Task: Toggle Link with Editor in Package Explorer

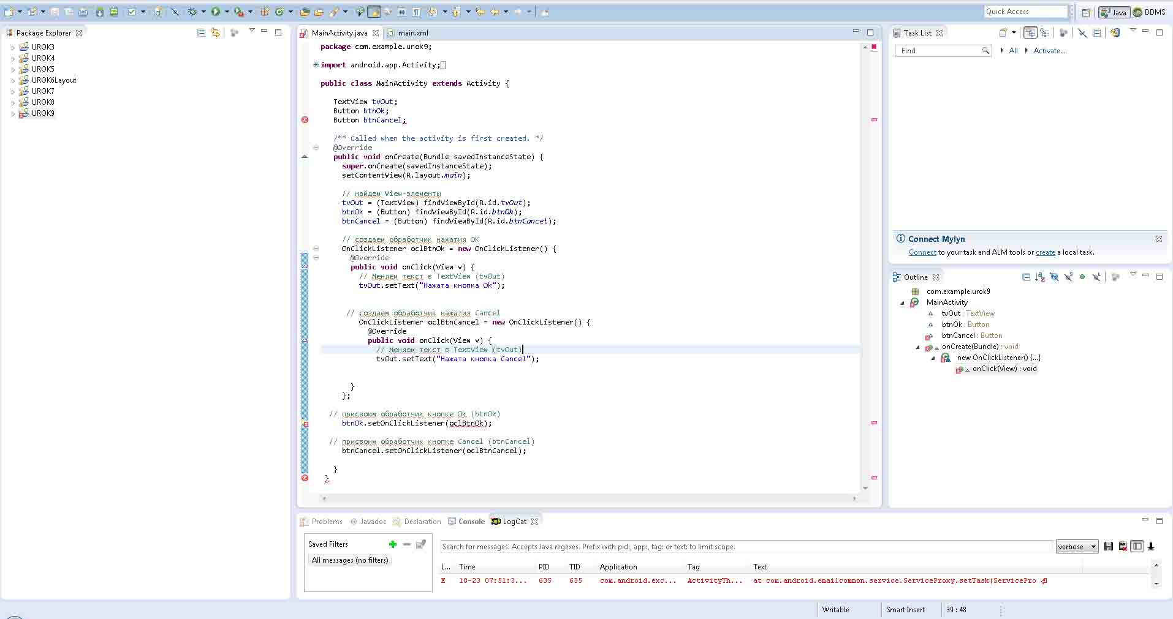Action: (215, 32)
